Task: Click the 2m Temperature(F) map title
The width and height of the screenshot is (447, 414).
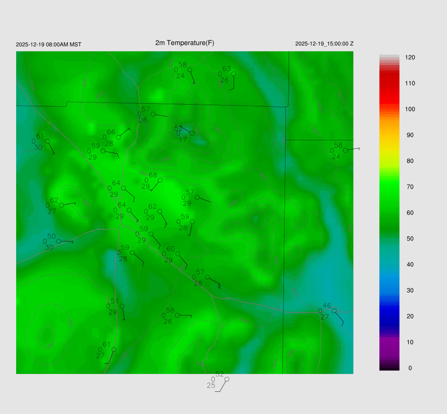Action: 185,43
